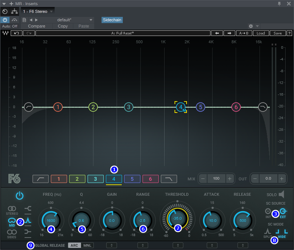Copy setup A to B
The image size is (294, 250).
[244, 33]
